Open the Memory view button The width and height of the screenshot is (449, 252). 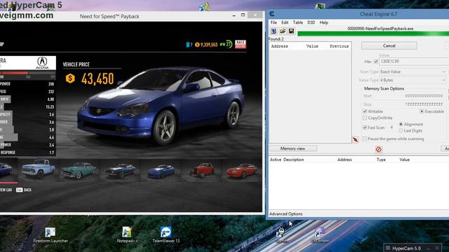point(293,148)
